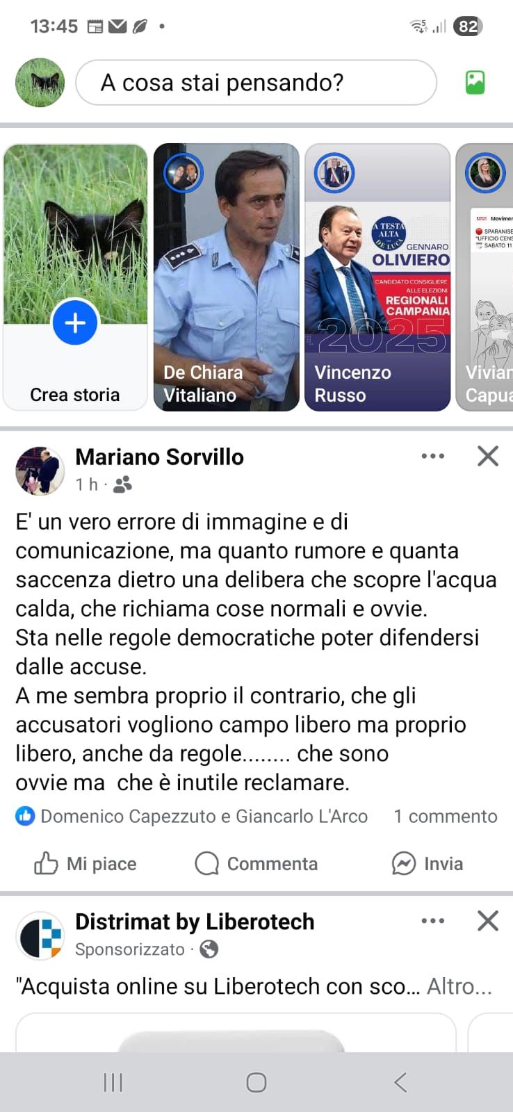Send the post via Invia
513x1112 pixels.
pyautogui.click(x=427, y=863)
